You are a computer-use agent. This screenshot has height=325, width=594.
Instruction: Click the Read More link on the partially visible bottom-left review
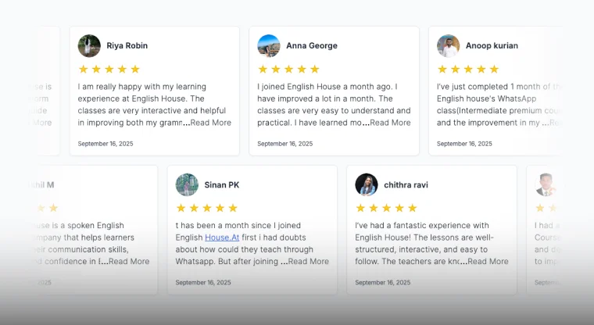pos(129,262)
